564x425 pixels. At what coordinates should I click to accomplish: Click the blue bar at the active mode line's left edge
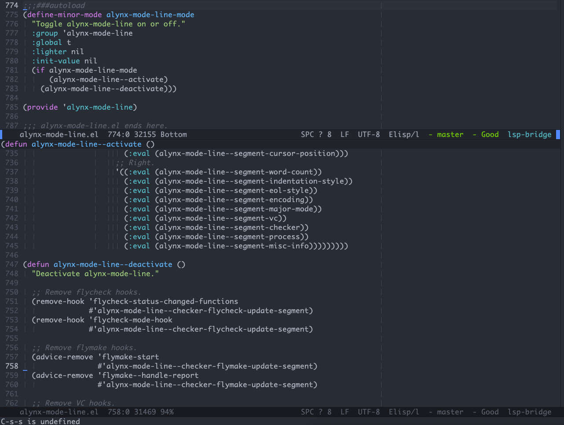coord(1,134)
